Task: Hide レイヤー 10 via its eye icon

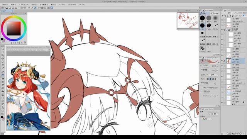Action: coord(222,66)
